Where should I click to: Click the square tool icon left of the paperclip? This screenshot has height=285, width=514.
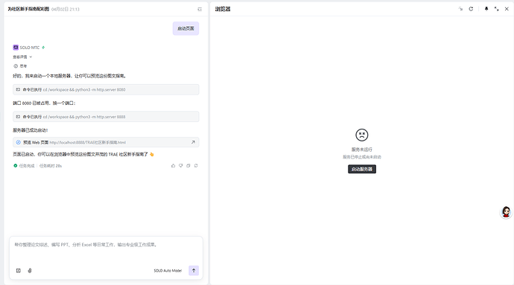click(x=19, y=271)
